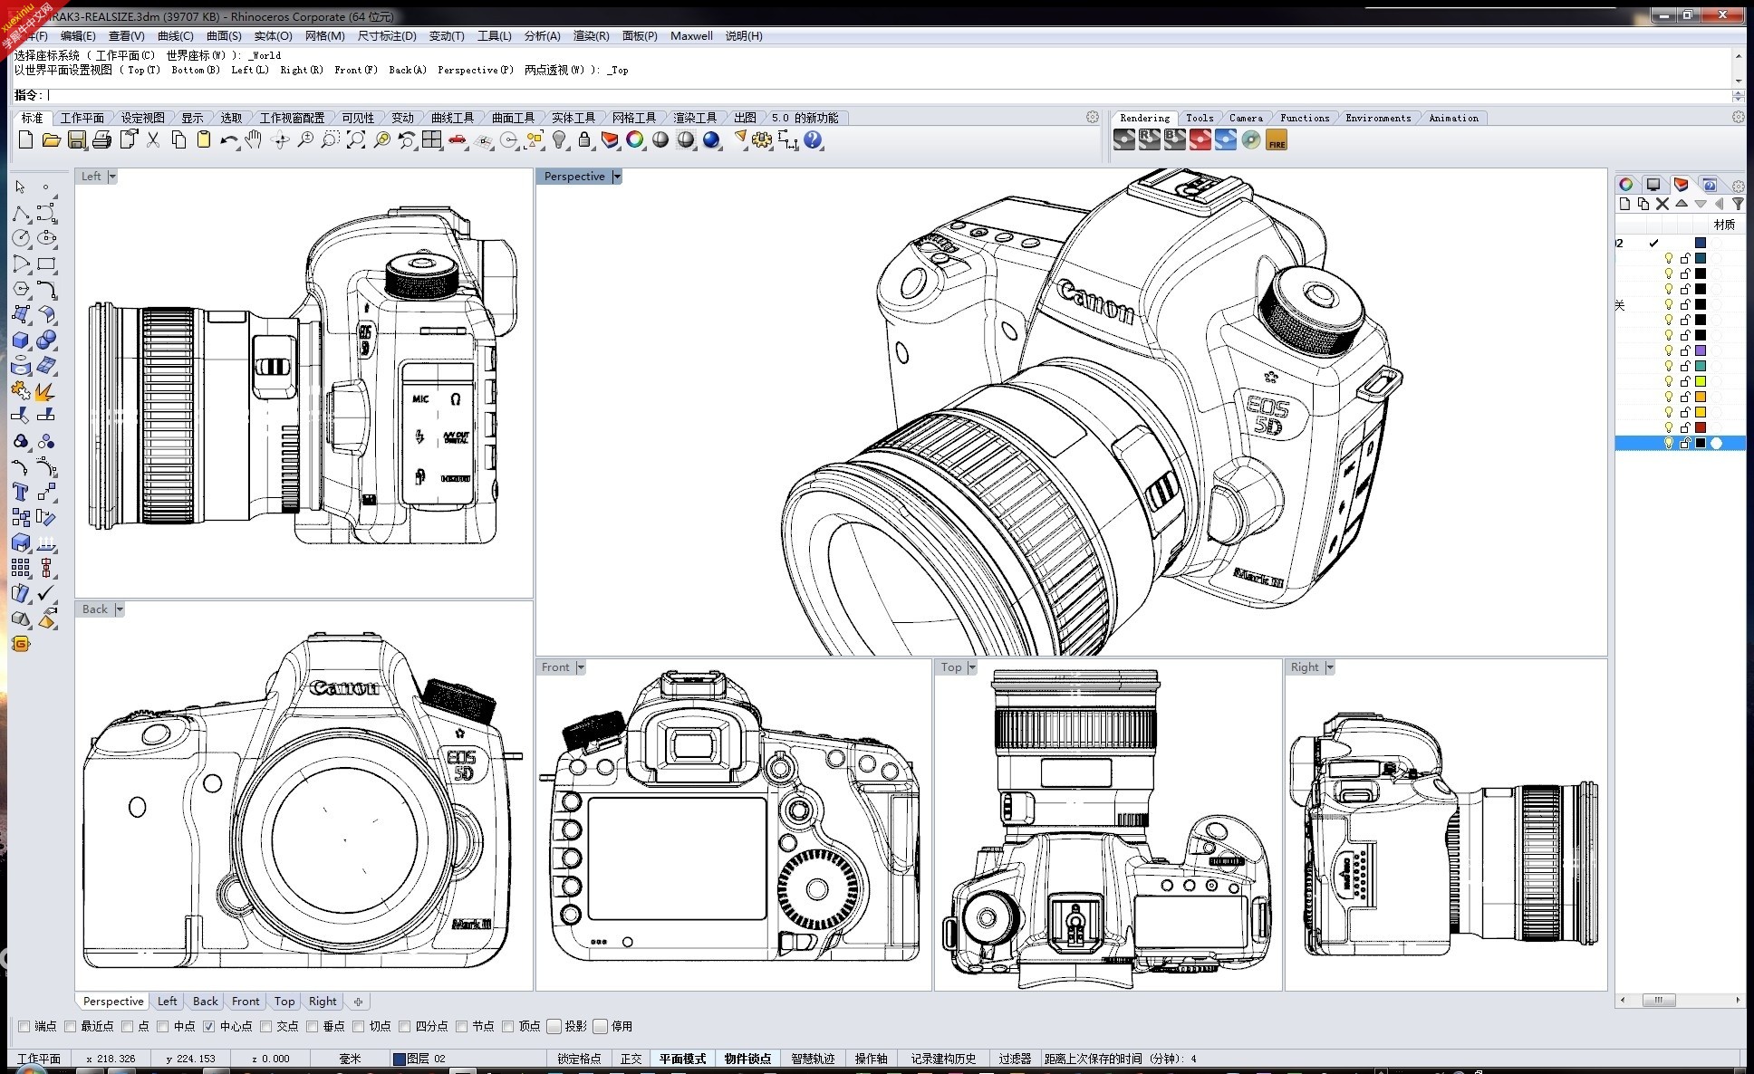Enable the 端点 object snap checkbox
The height and width of the screenshot is (1074, 1754).
click(24, 1026)
